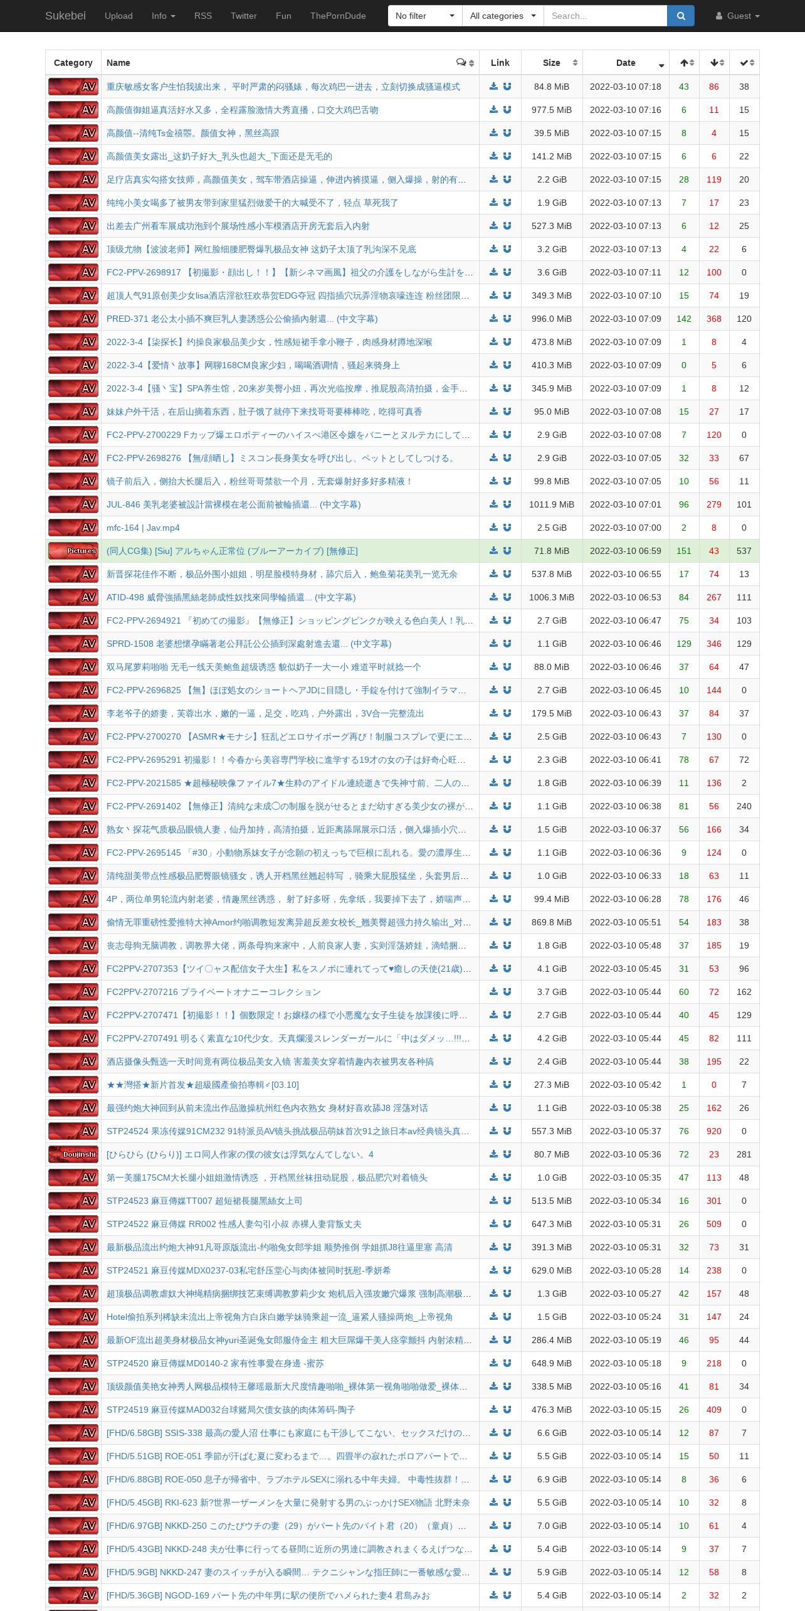Click the leechers count 920
The image size is (805, 1611).
(714, 1131)
